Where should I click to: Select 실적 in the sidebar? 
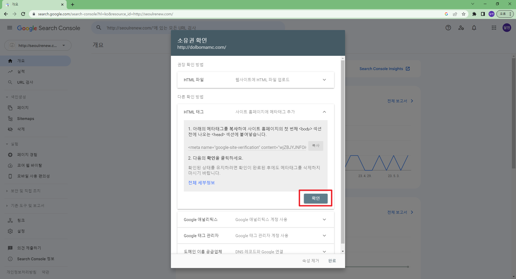pos(21,72)
